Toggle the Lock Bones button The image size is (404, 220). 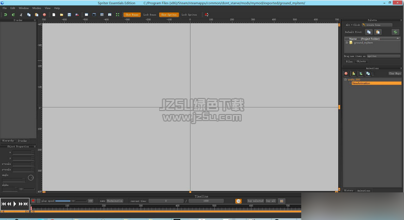click(150, 15)
